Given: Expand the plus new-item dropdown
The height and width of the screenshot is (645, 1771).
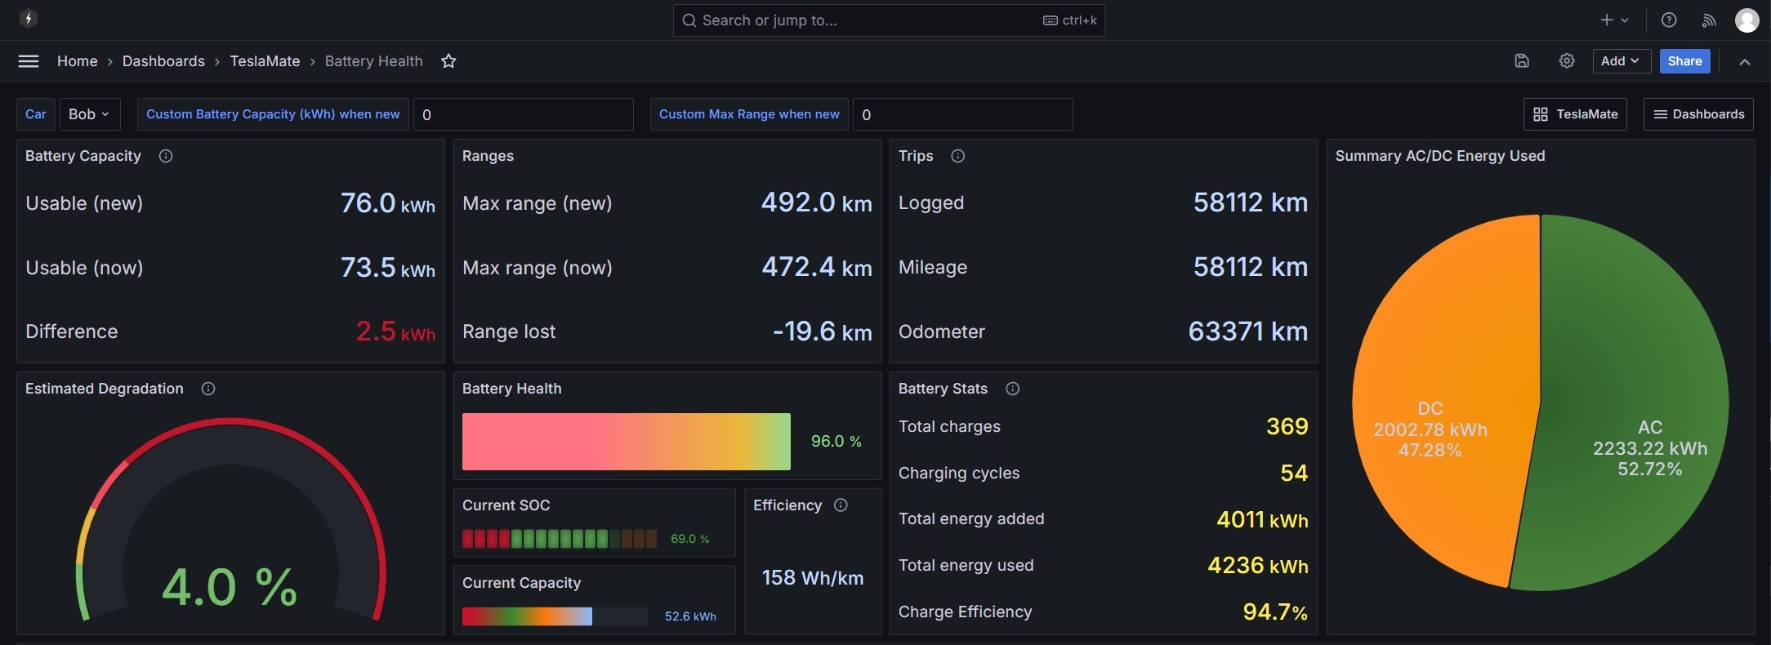Looking at the screenshot, I should click(1615, 20).
